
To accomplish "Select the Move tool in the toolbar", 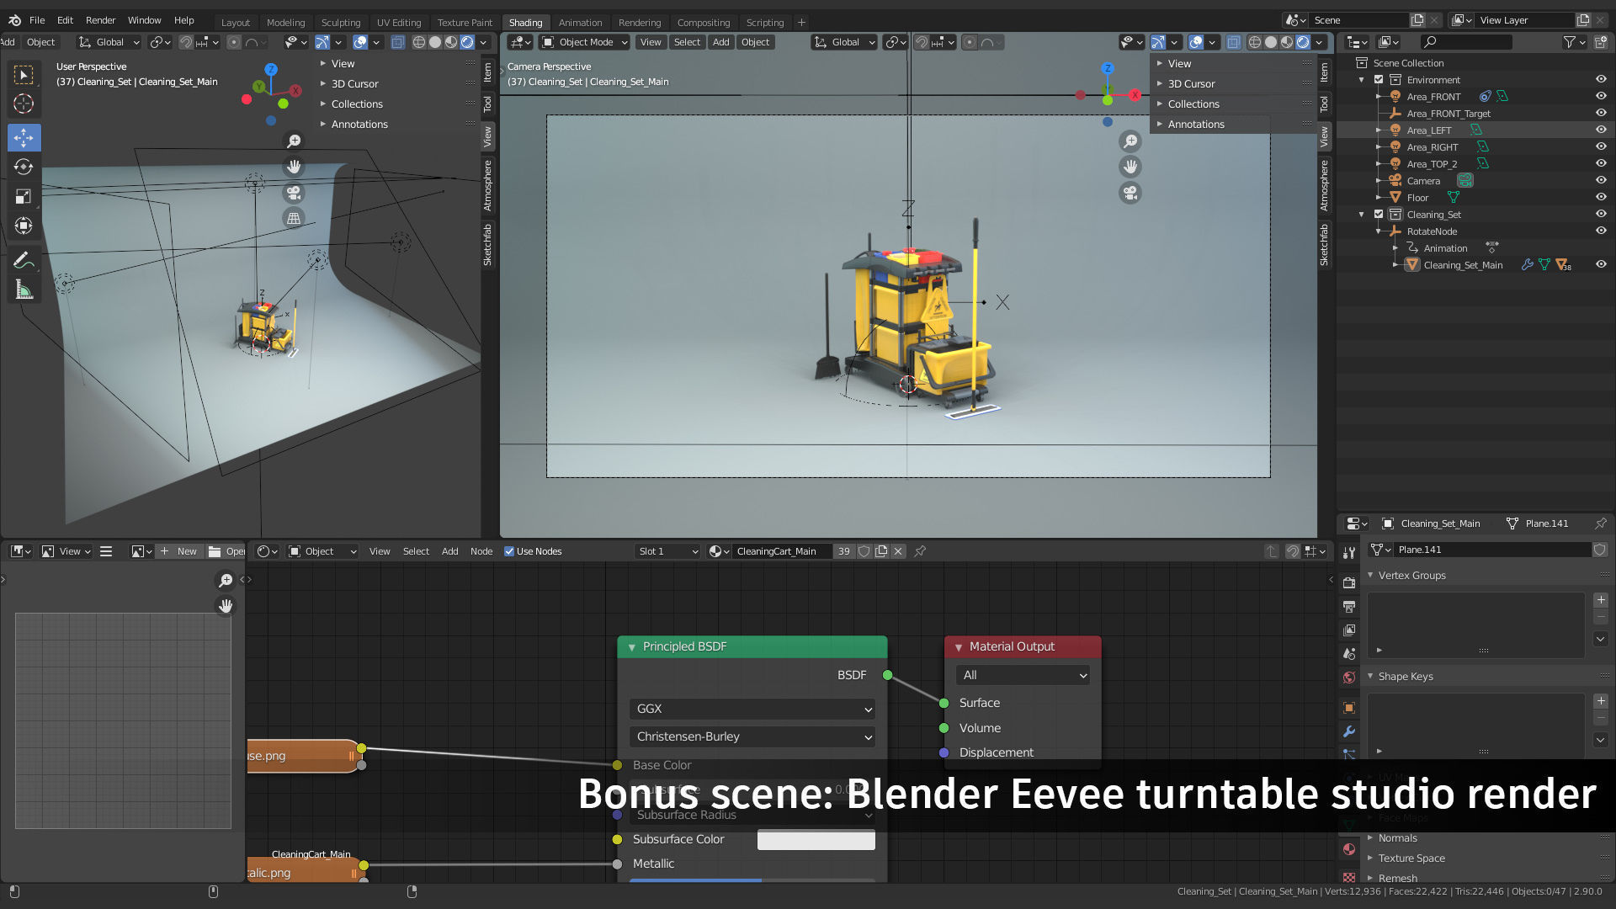I will point(24,137).
